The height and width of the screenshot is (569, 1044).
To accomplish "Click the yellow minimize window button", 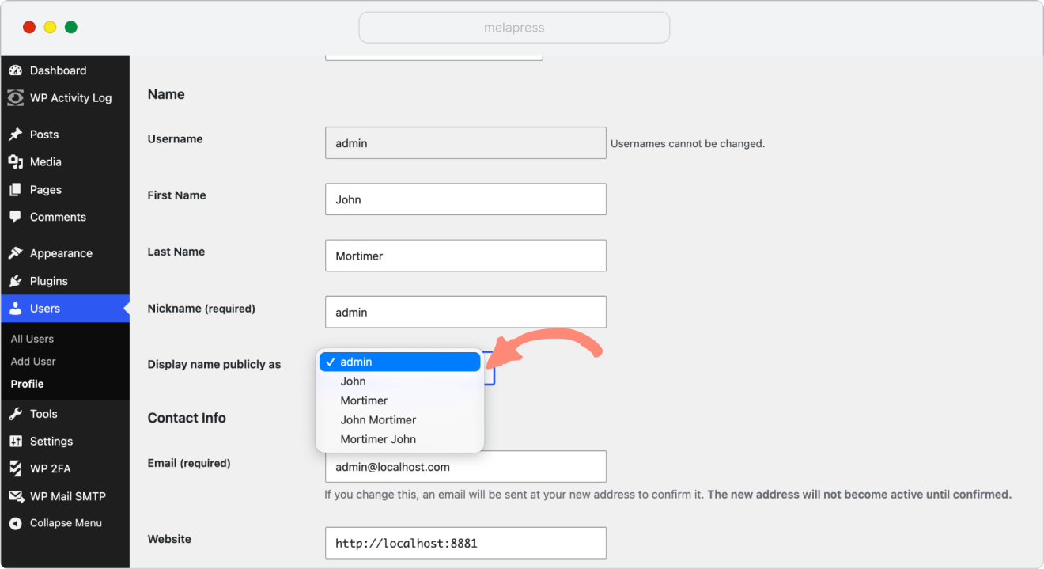I will coord(50,28).
